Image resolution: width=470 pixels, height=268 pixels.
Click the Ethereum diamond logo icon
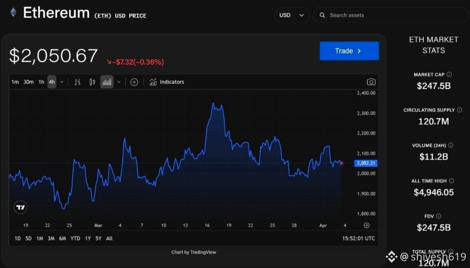click(x=13, y=13)
